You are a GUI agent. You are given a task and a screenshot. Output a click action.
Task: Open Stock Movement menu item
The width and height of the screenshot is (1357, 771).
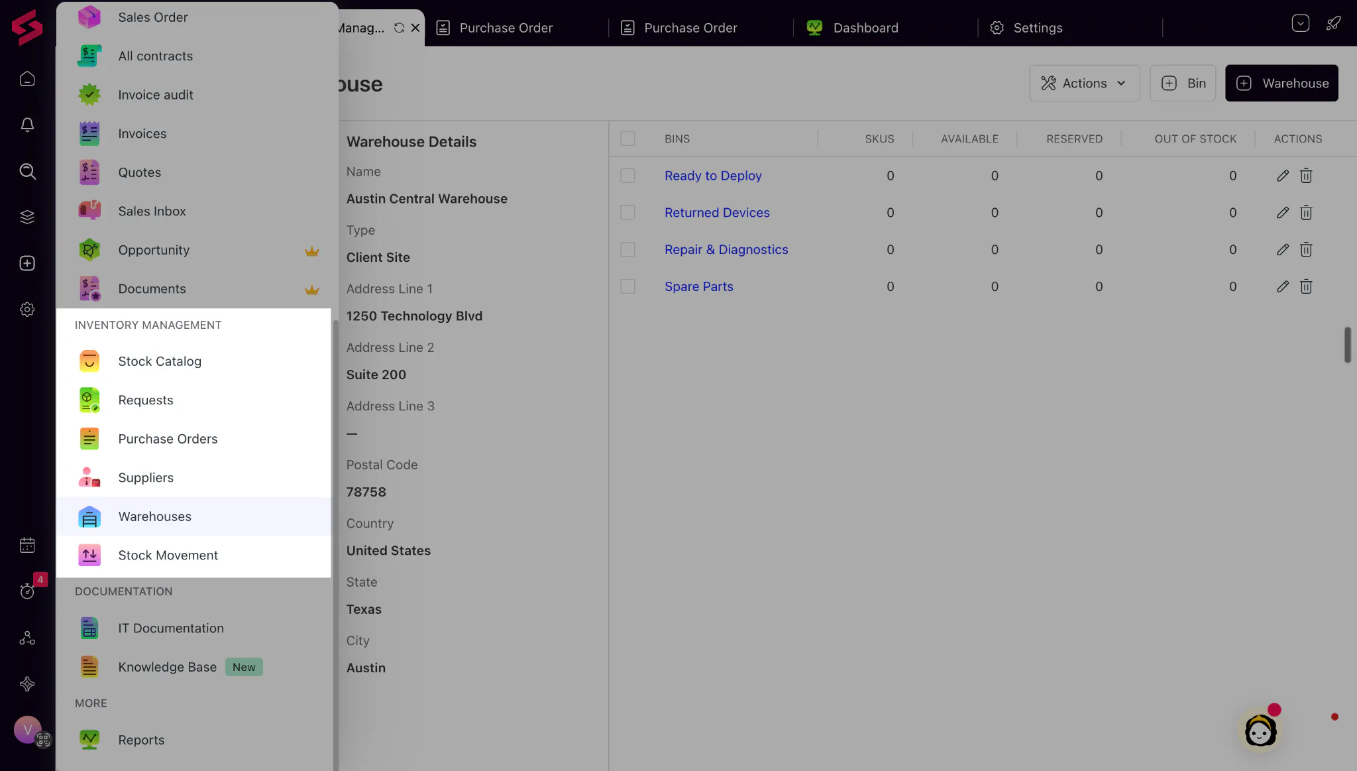pyautogui.click(x=193, y=556)
